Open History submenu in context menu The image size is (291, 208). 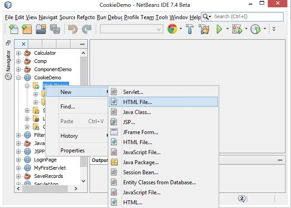77,136
